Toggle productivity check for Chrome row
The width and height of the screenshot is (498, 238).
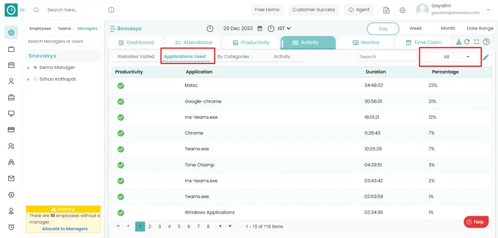coord(121,133)
